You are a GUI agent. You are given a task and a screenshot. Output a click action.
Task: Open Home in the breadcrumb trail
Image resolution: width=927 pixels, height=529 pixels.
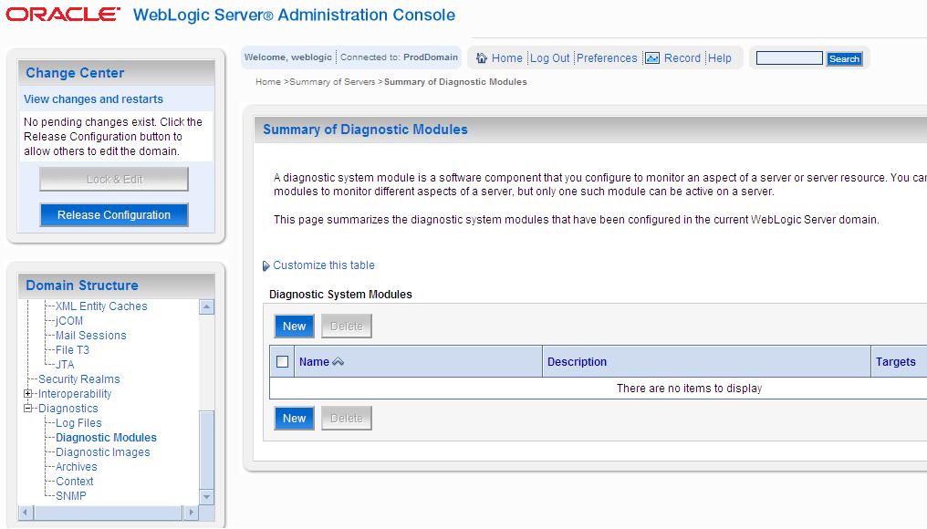[268, 81]
